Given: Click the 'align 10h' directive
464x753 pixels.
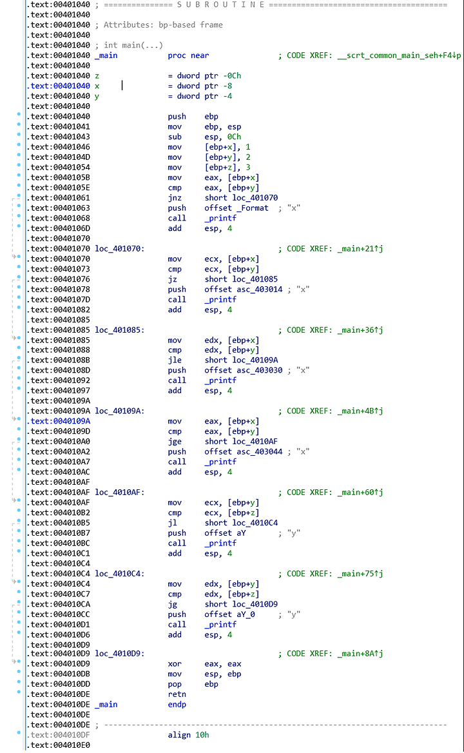Looking at the screenshot, I should [188, 735].
